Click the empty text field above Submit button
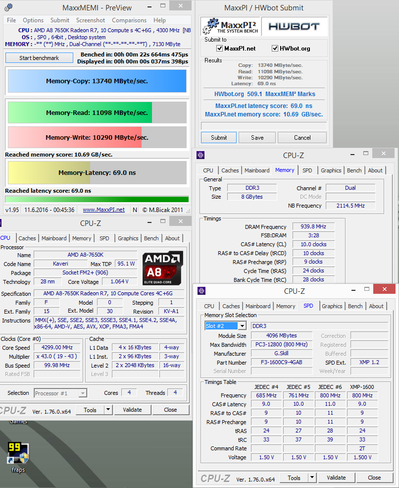The width and height of the screenshot is (399, 488). (264, 126)
